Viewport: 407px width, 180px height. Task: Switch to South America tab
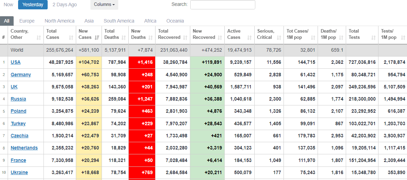tap(119, 21)
